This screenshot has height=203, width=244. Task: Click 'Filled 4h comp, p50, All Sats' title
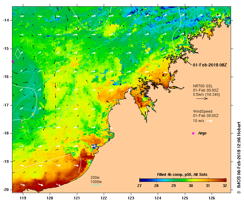pyautogui.click(x=182, y=175)
